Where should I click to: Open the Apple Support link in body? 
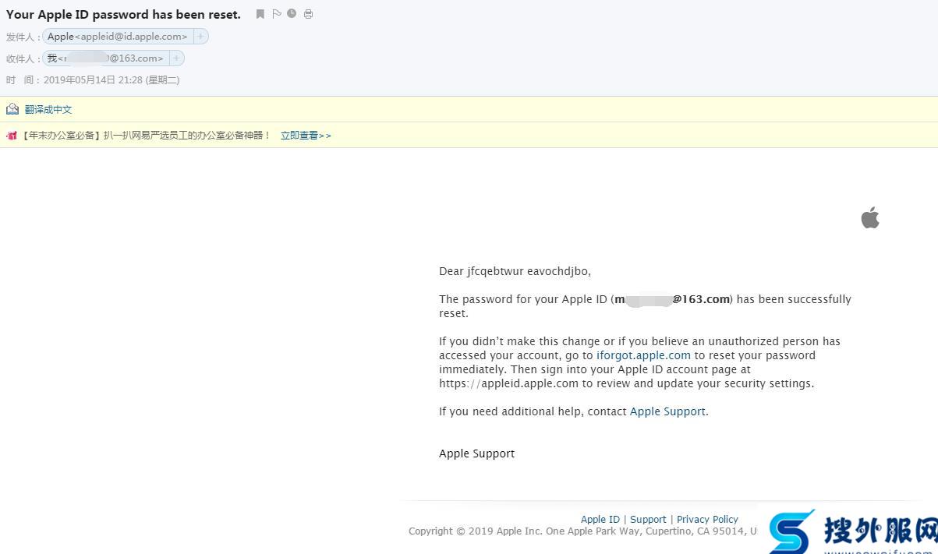point(667,411)
